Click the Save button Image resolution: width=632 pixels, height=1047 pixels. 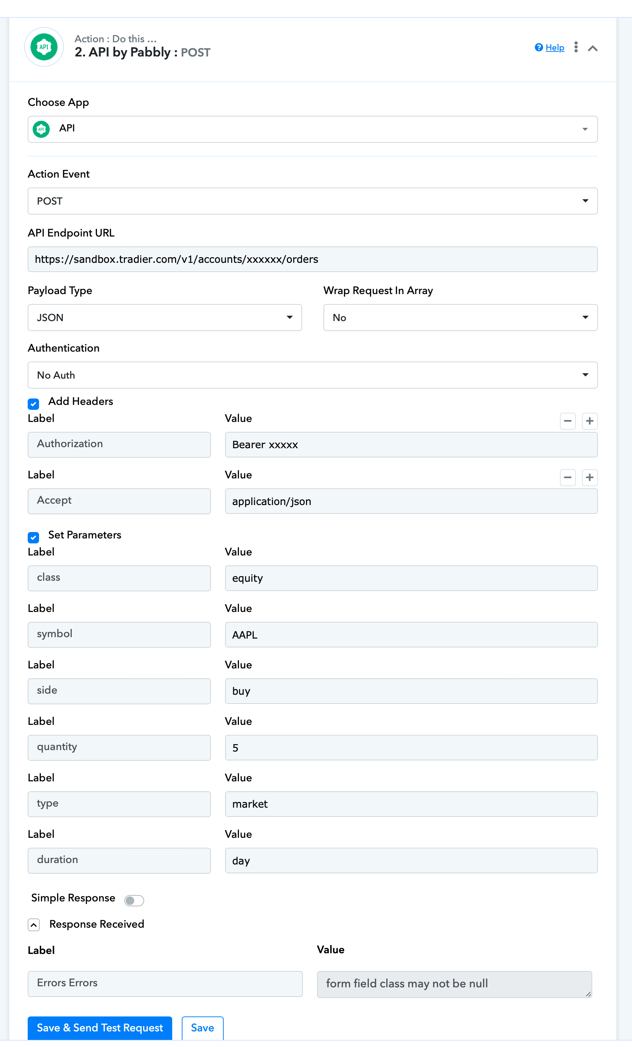(x=203, y=1028)
